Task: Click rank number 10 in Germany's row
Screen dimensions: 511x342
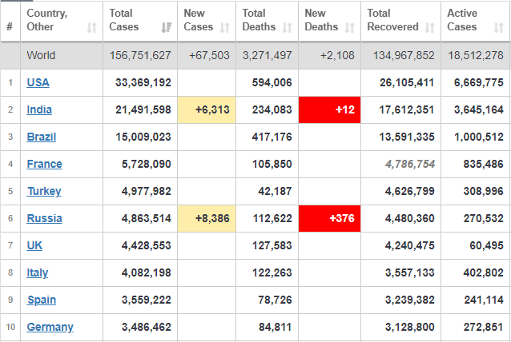Action: 10,327
